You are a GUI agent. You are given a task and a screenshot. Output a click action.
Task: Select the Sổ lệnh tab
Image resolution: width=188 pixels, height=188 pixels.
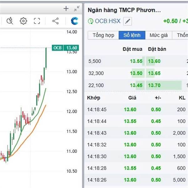tap(132, 35)
